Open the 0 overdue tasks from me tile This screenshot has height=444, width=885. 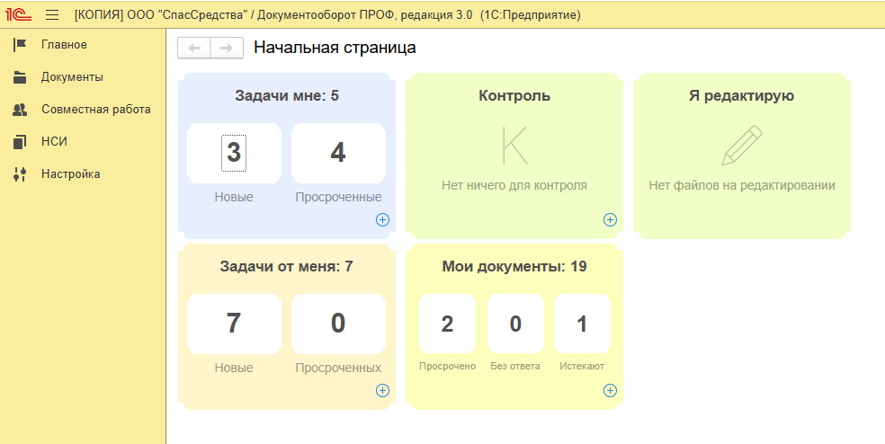point(338,324)
